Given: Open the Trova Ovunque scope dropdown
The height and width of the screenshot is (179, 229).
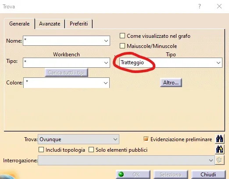Looking at the screenshot, I should pos(115,139).
